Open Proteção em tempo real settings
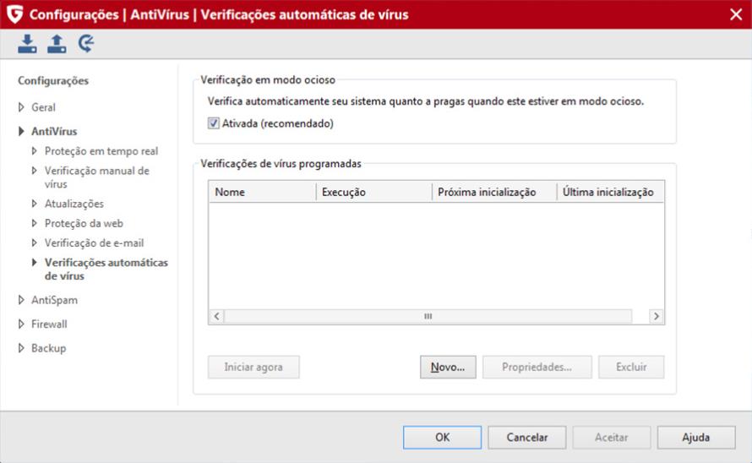 pos(101,150)
